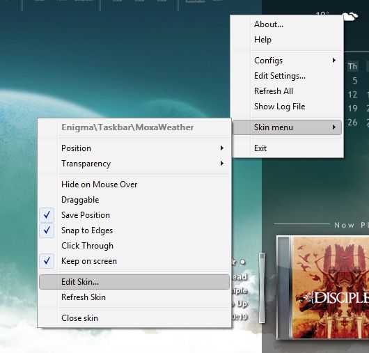Toggle the Save Position checkmark
Viewport: 369px width, 353px height.
[x=47, y=215]
